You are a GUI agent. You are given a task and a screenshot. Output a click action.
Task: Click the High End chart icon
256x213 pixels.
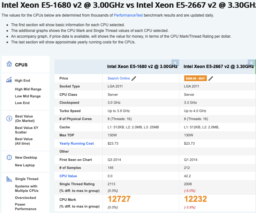[x=9, y=80]
